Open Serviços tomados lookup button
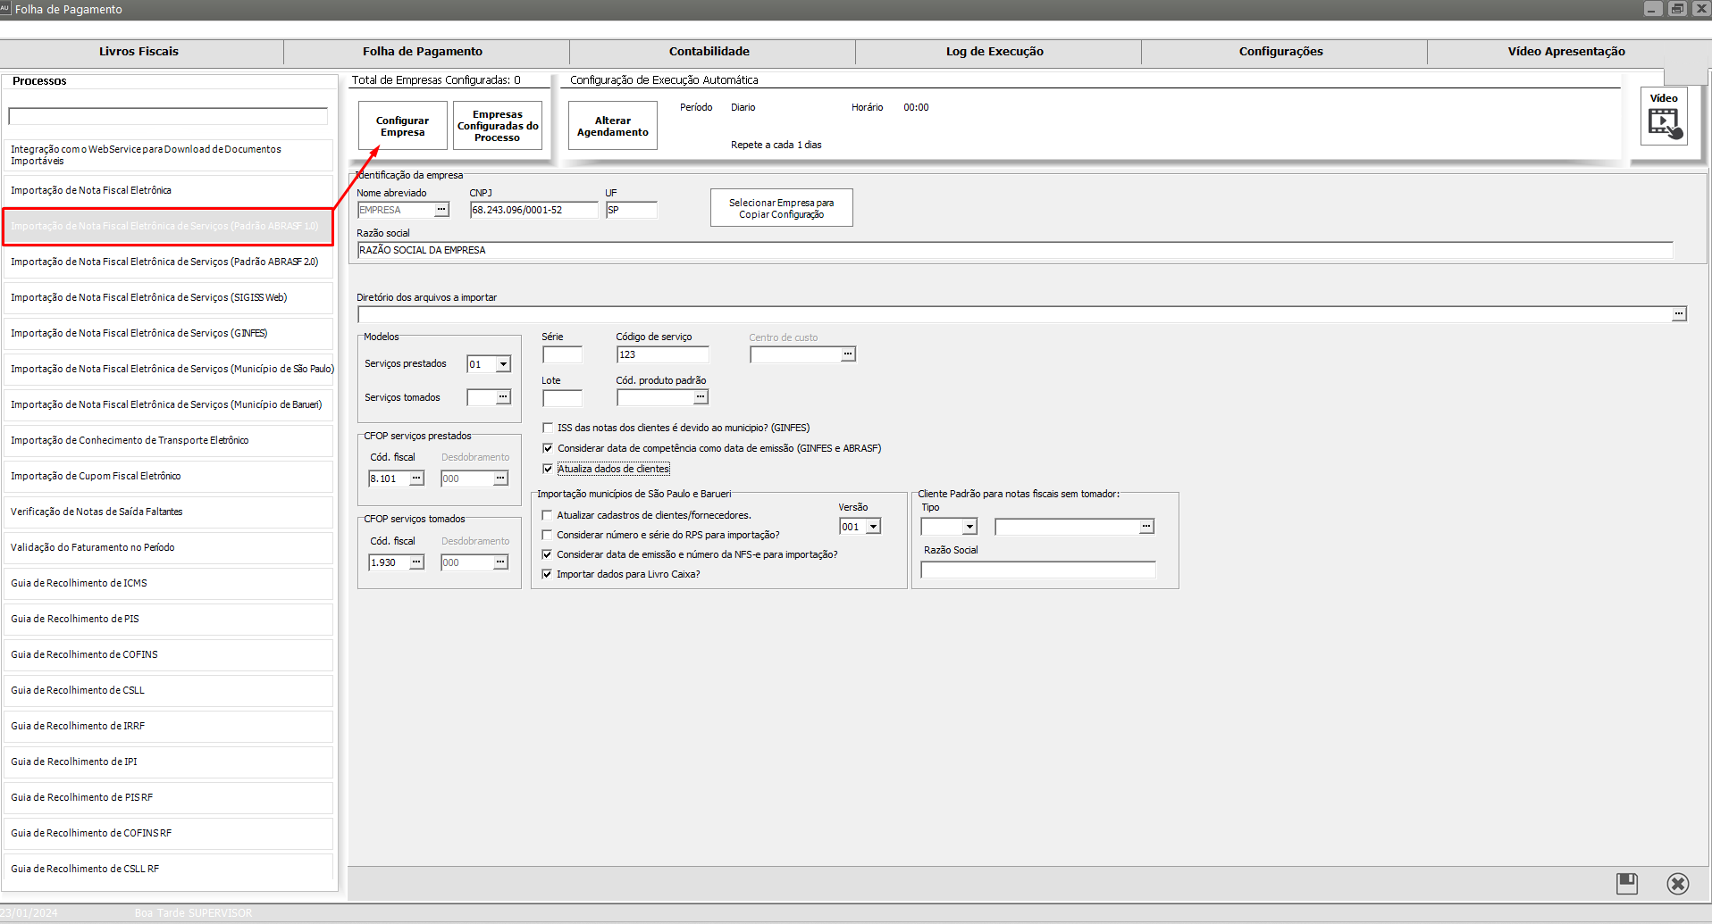 [504, 397]
